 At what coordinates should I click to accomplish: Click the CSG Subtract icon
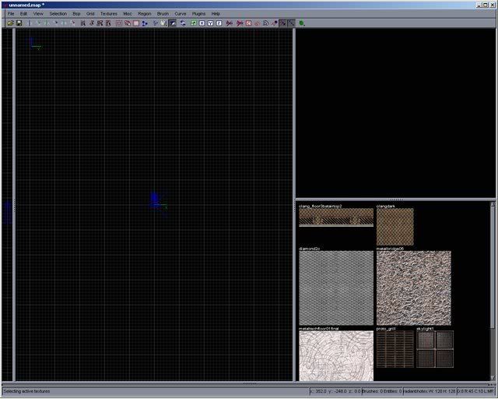click(x=128, y=23)
